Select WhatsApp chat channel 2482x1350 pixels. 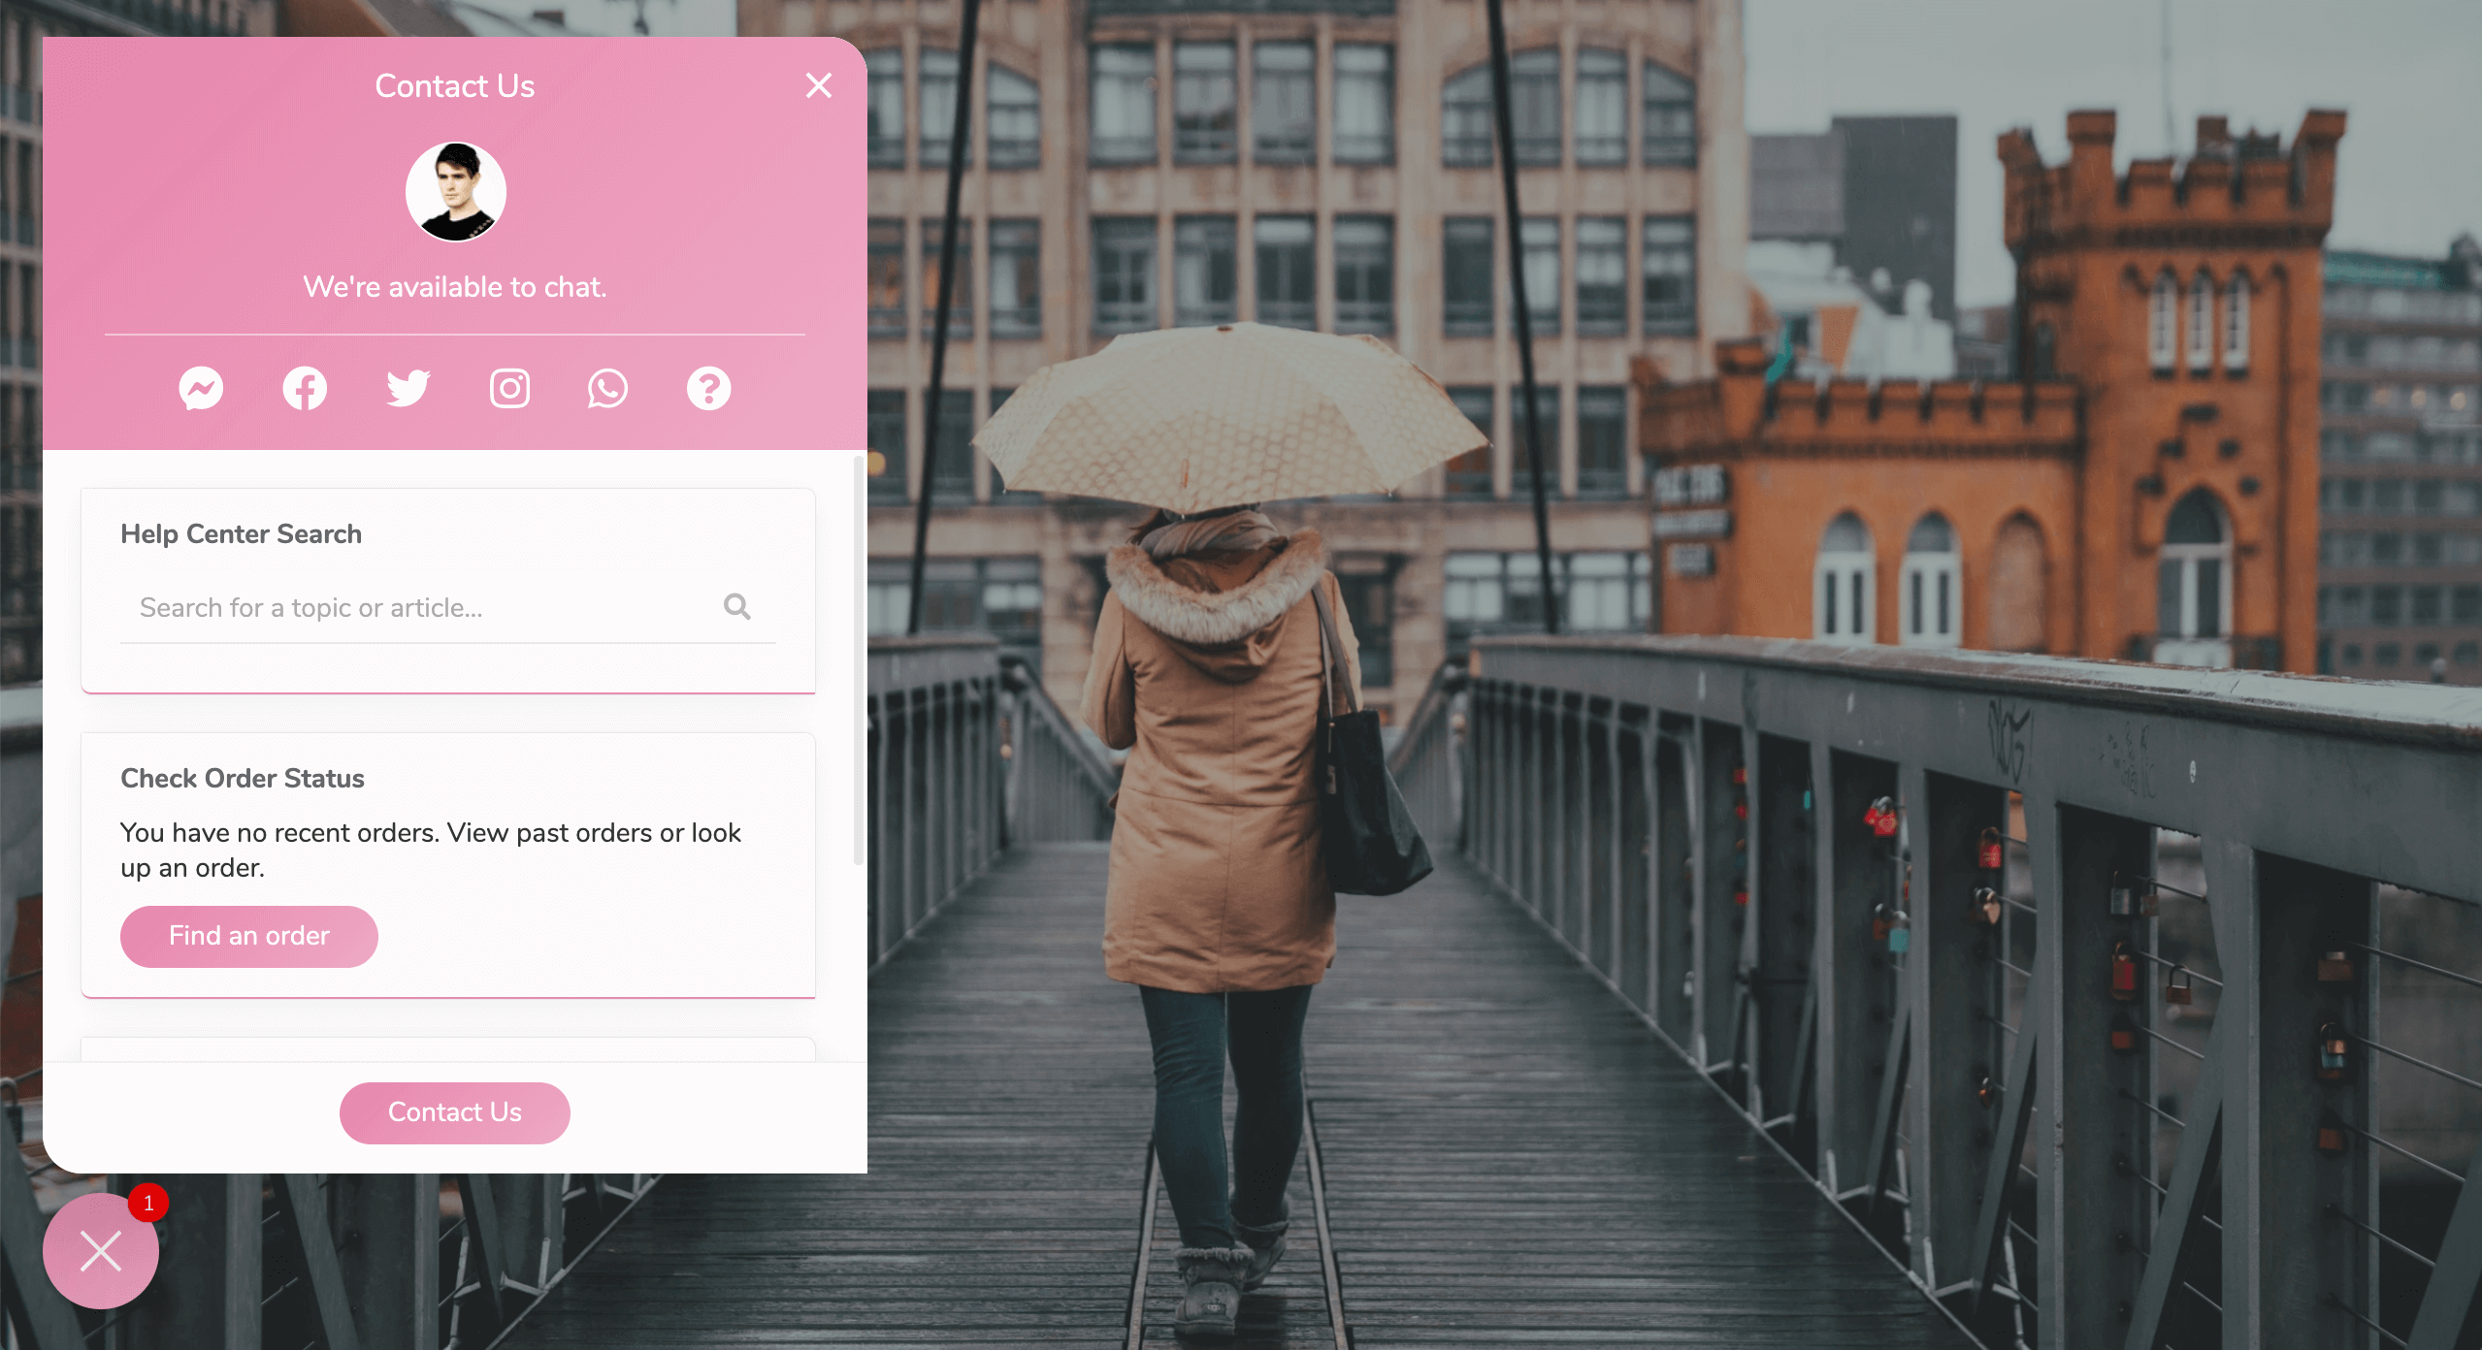point(606,386)
